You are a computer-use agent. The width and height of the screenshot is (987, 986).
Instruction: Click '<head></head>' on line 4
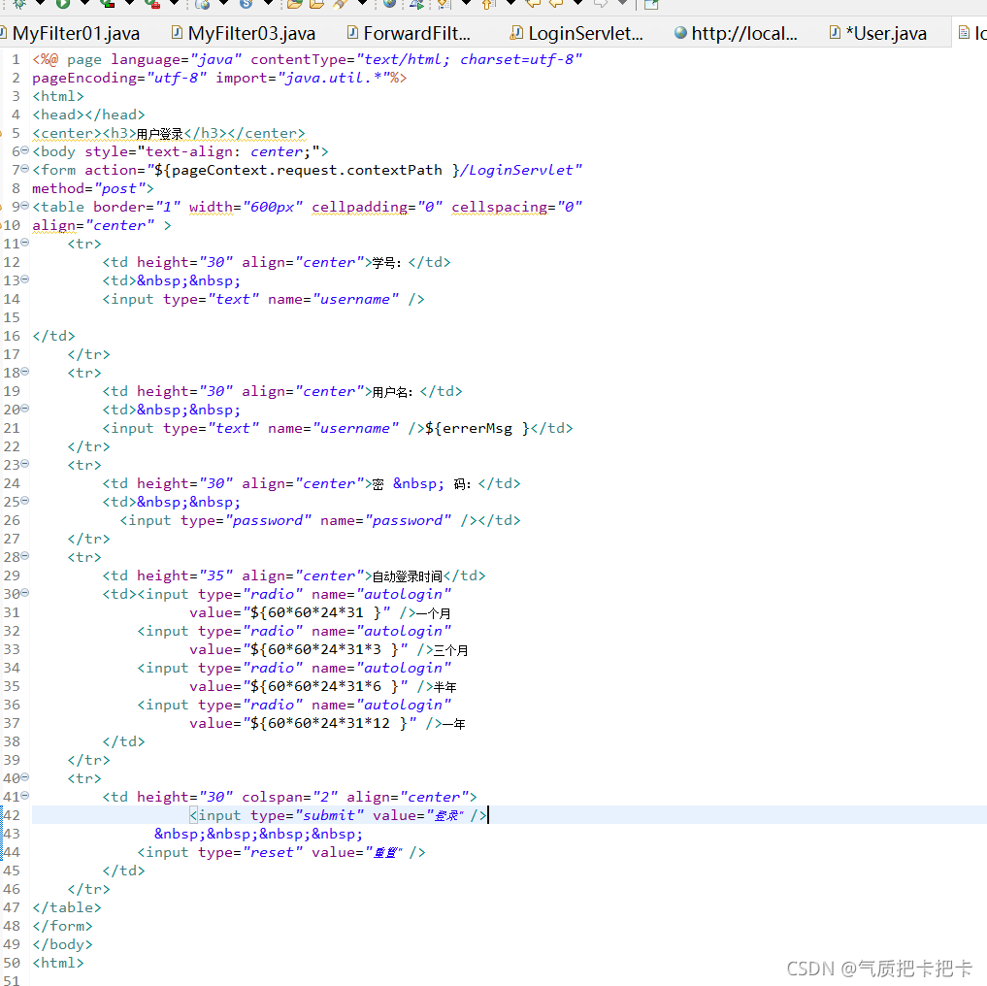[x=88, y=115]
